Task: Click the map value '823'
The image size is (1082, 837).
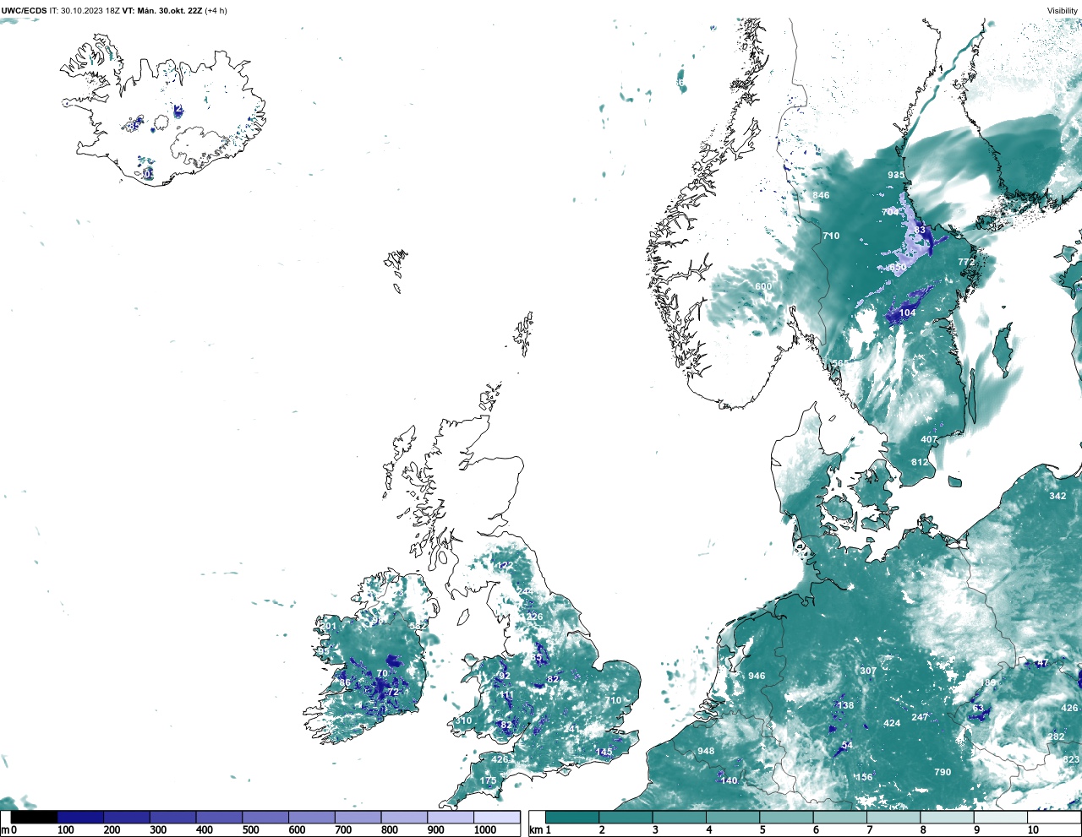Action: [1072, 759]
